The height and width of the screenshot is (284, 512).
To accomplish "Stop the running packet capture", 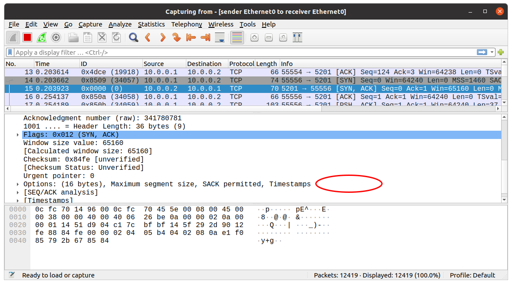I will [x=27, y=38].
